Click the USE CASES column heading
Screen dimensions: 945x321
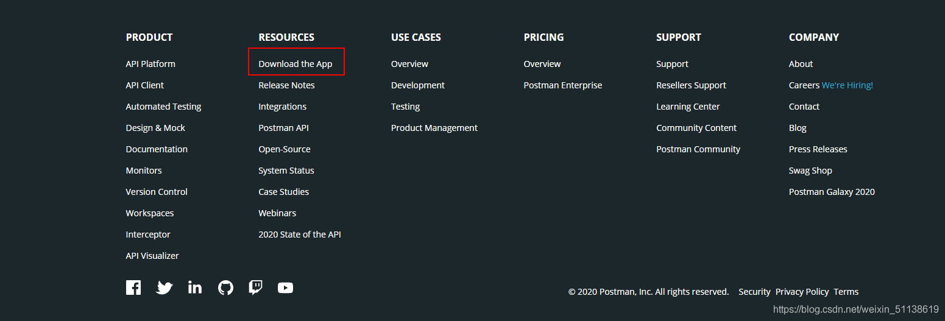pos(416,37)
